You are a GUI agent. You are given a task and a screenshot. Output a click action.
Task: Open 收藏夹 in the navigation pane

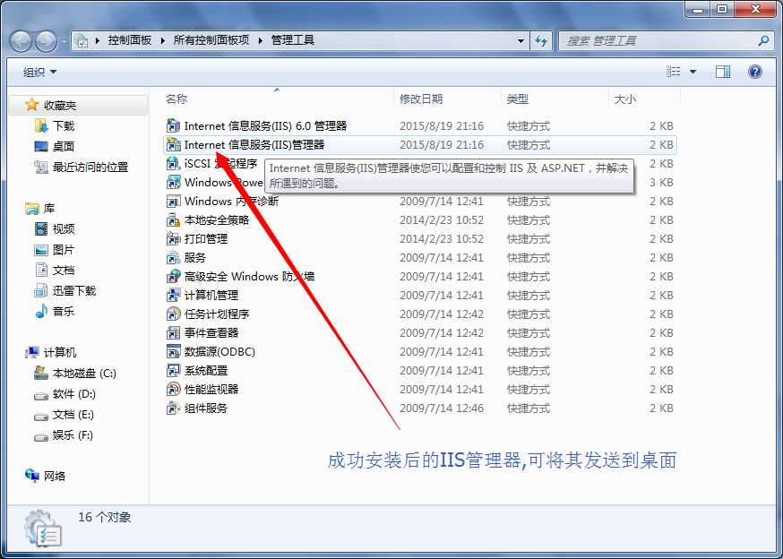tap(59, 106)
